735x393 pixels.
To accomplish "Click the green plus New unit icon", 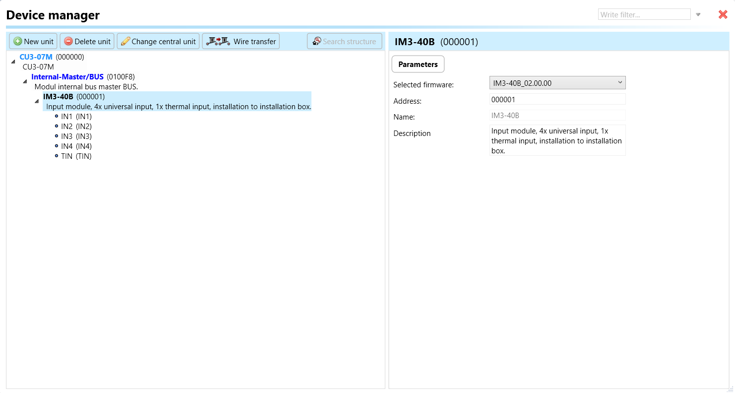I will [x=18, y=42].
